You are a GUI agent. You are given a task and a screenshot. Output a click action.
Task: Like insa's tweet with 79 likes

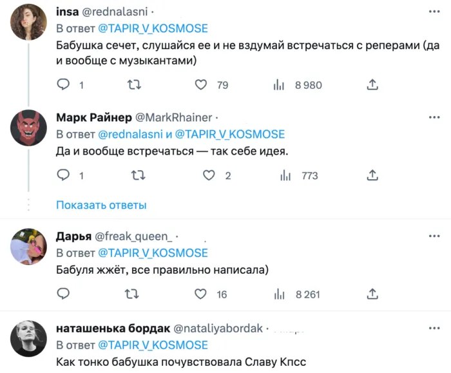coord(201,85)
